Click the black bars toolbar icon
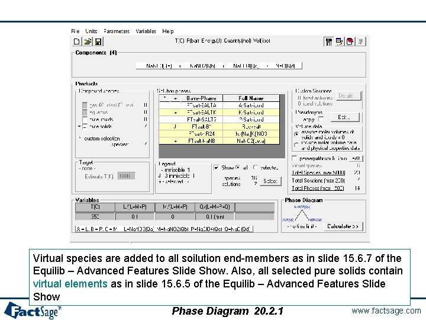Viewport: 426px width, 320px height. click(329, 41)
